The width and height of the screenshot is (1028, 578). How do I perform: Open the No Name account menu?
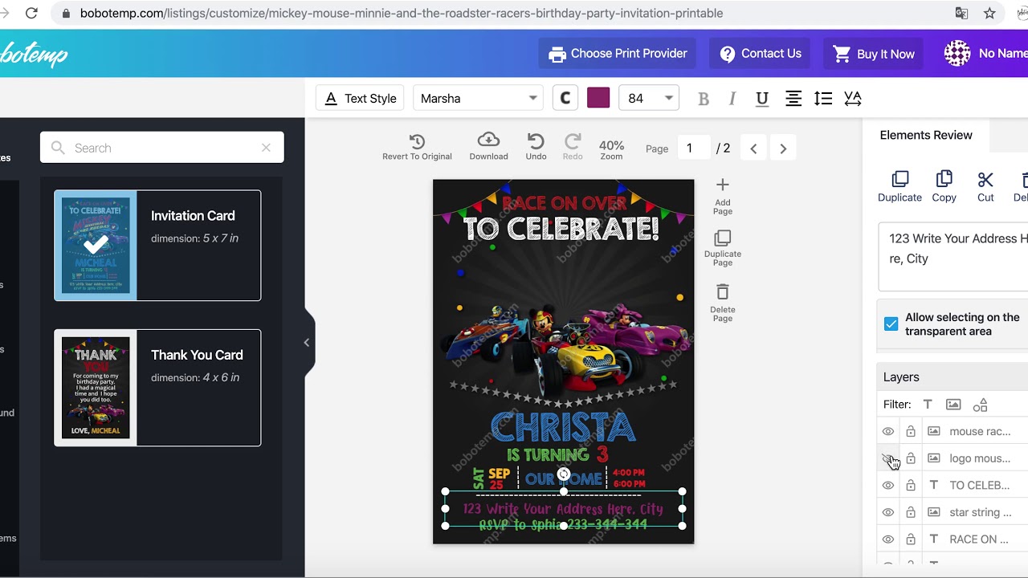click(x=985, y=54)
